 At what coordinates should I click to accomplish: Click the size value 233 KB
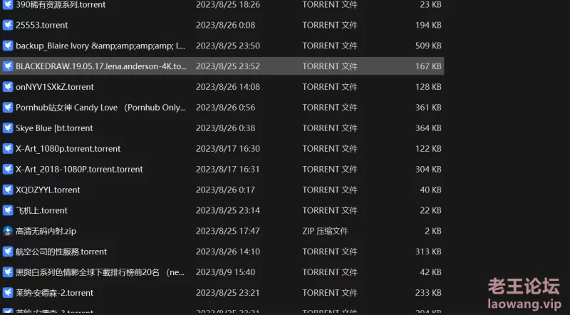(428, 293)
